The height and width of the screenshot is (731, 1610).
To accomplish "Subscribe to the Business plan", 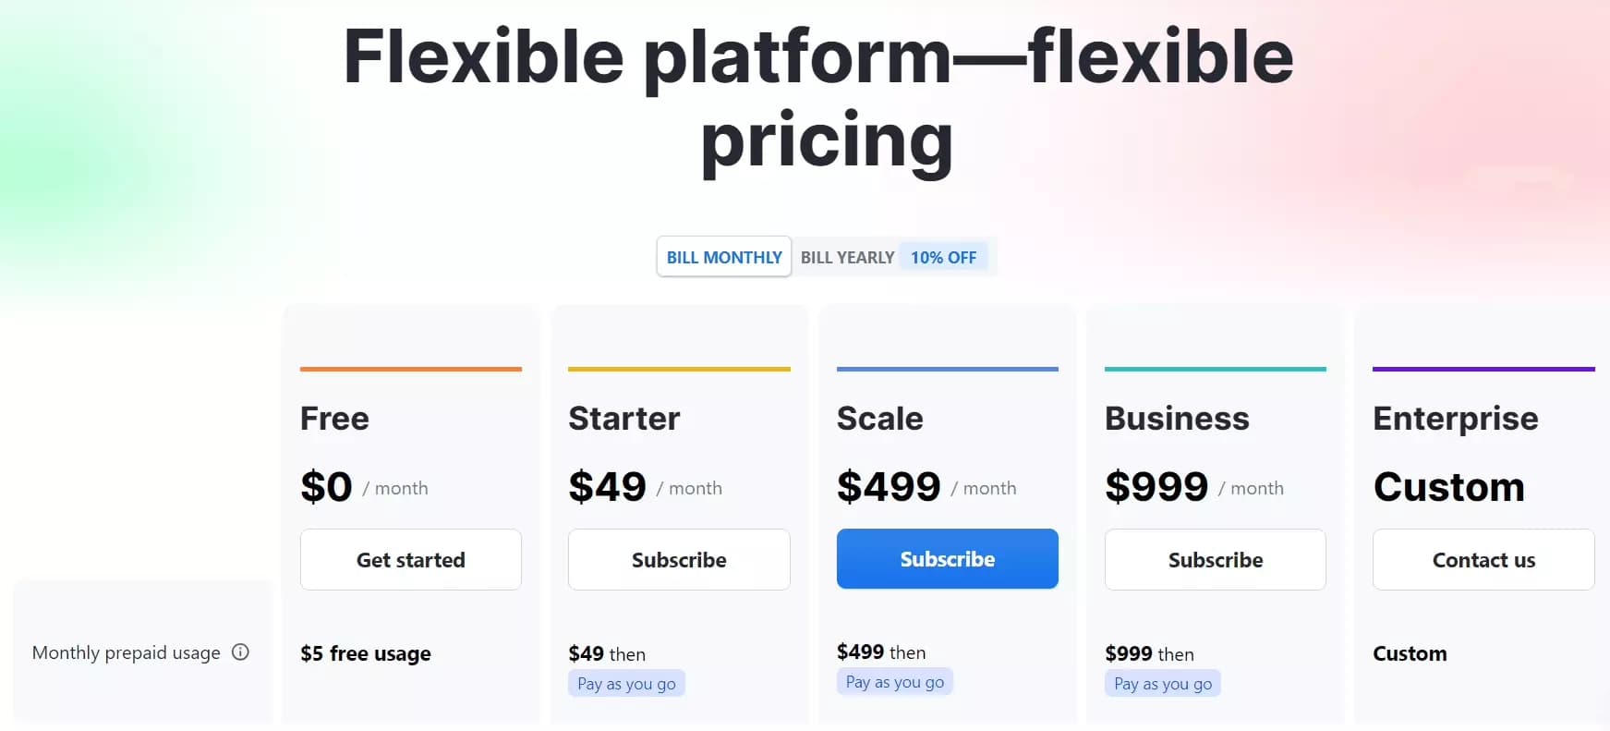I will coord(1215,559).
